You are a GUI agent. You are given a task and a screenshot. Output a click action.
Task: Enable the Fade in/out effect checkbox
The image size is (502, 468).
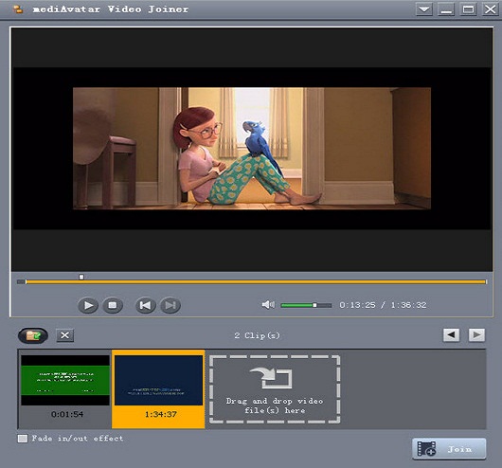click(23, 439)
